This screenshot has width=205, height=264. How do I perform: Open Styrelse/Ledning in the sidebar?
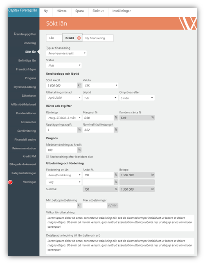click(25, 87)
